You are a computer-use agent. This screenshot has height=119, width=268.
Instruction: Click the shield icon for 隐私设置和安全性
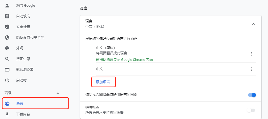point(7,38)
